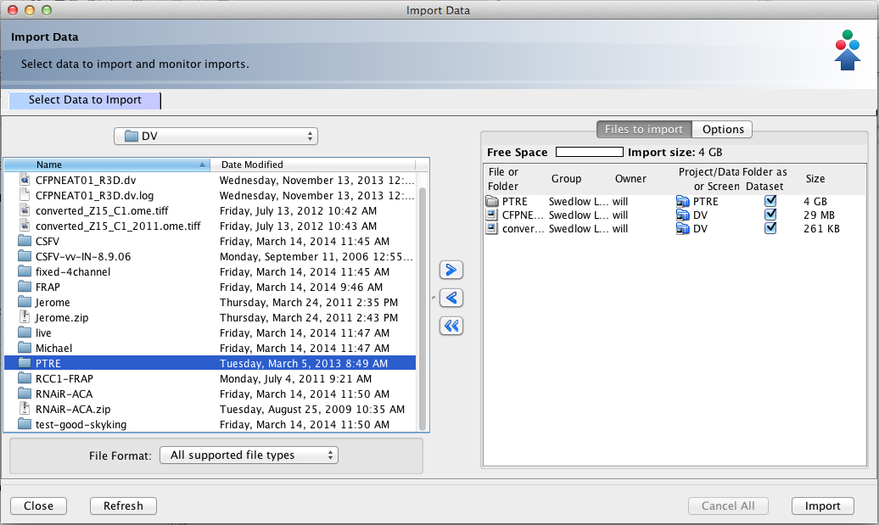Screen dimensions: 879x525
Task: Toggle Folder as Dataset checkbox for conver row
Action: coord(770,229)
